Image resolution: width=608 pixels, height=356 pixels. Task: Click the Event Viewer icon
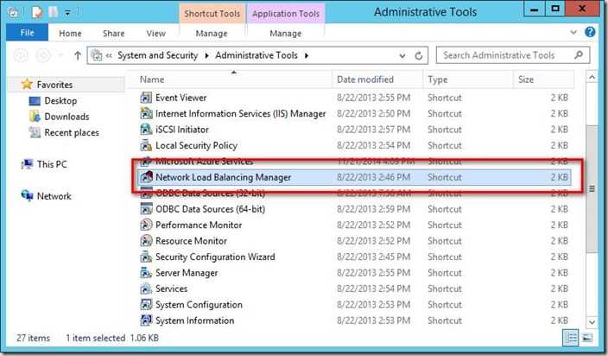[x=146, y=98]
